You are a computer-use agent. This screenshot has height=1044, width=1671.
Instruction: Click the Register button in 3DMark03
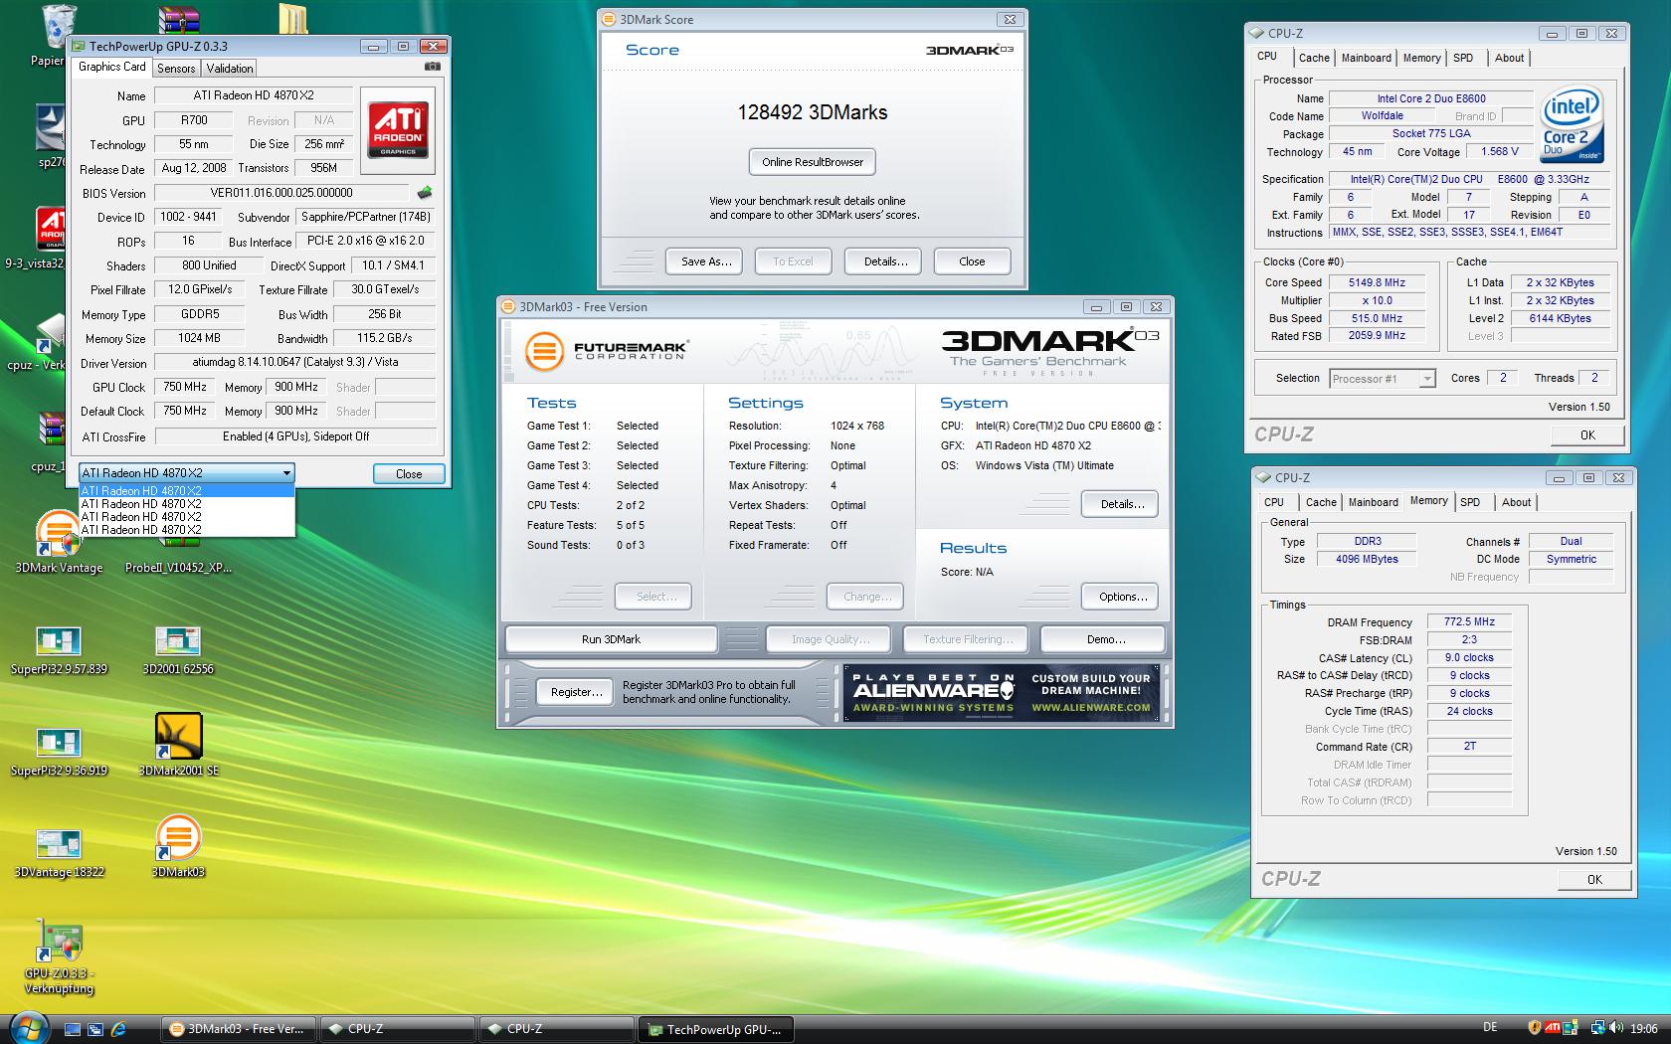[x=577, y=692]
